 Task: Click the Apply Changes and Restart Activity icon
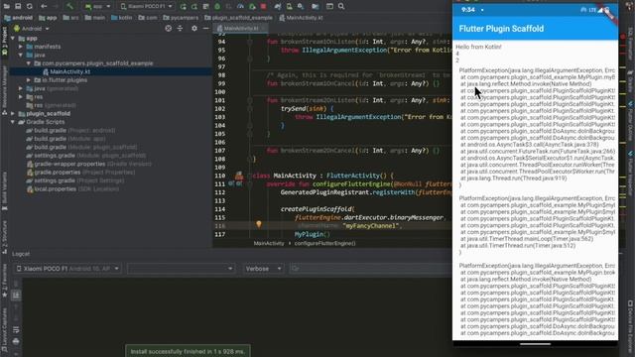194,6
